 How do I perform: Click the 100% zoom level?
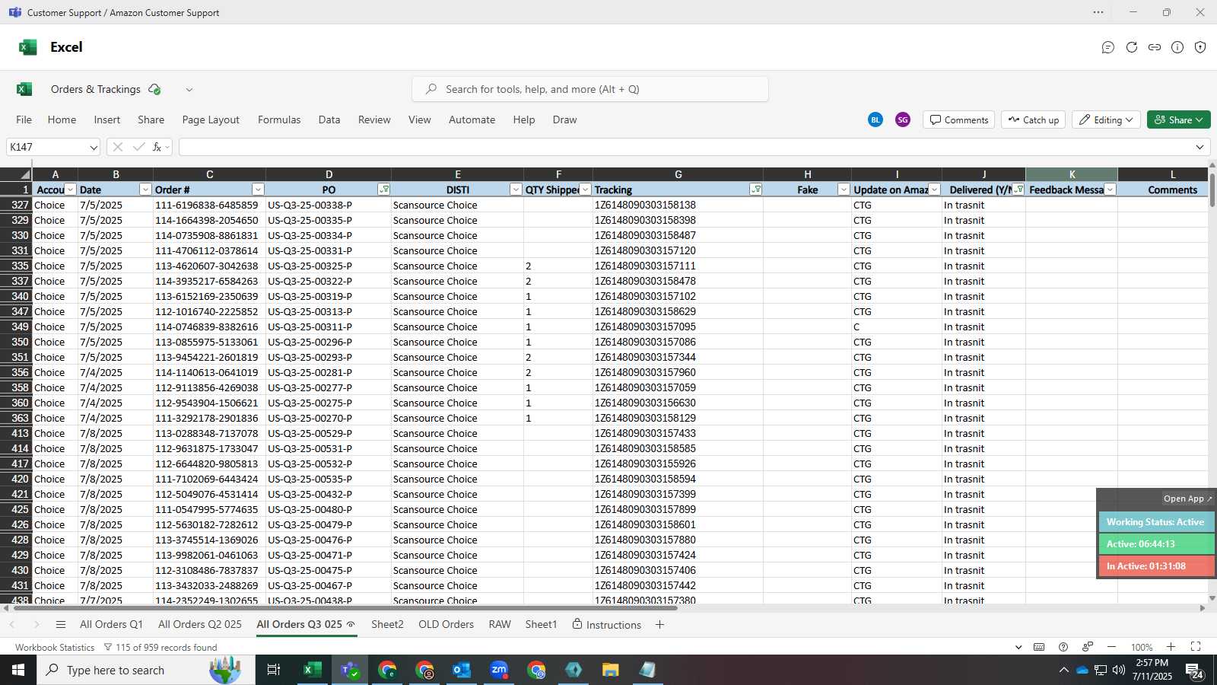click(1142, 647)
